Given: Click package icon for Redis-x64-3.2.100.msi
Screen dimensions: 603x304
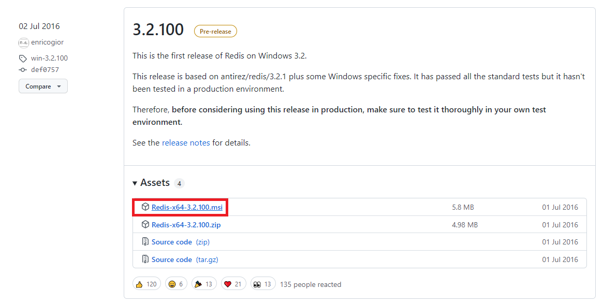Looking at the screenshot, I should pyautogui.click(x=145, y=207).
